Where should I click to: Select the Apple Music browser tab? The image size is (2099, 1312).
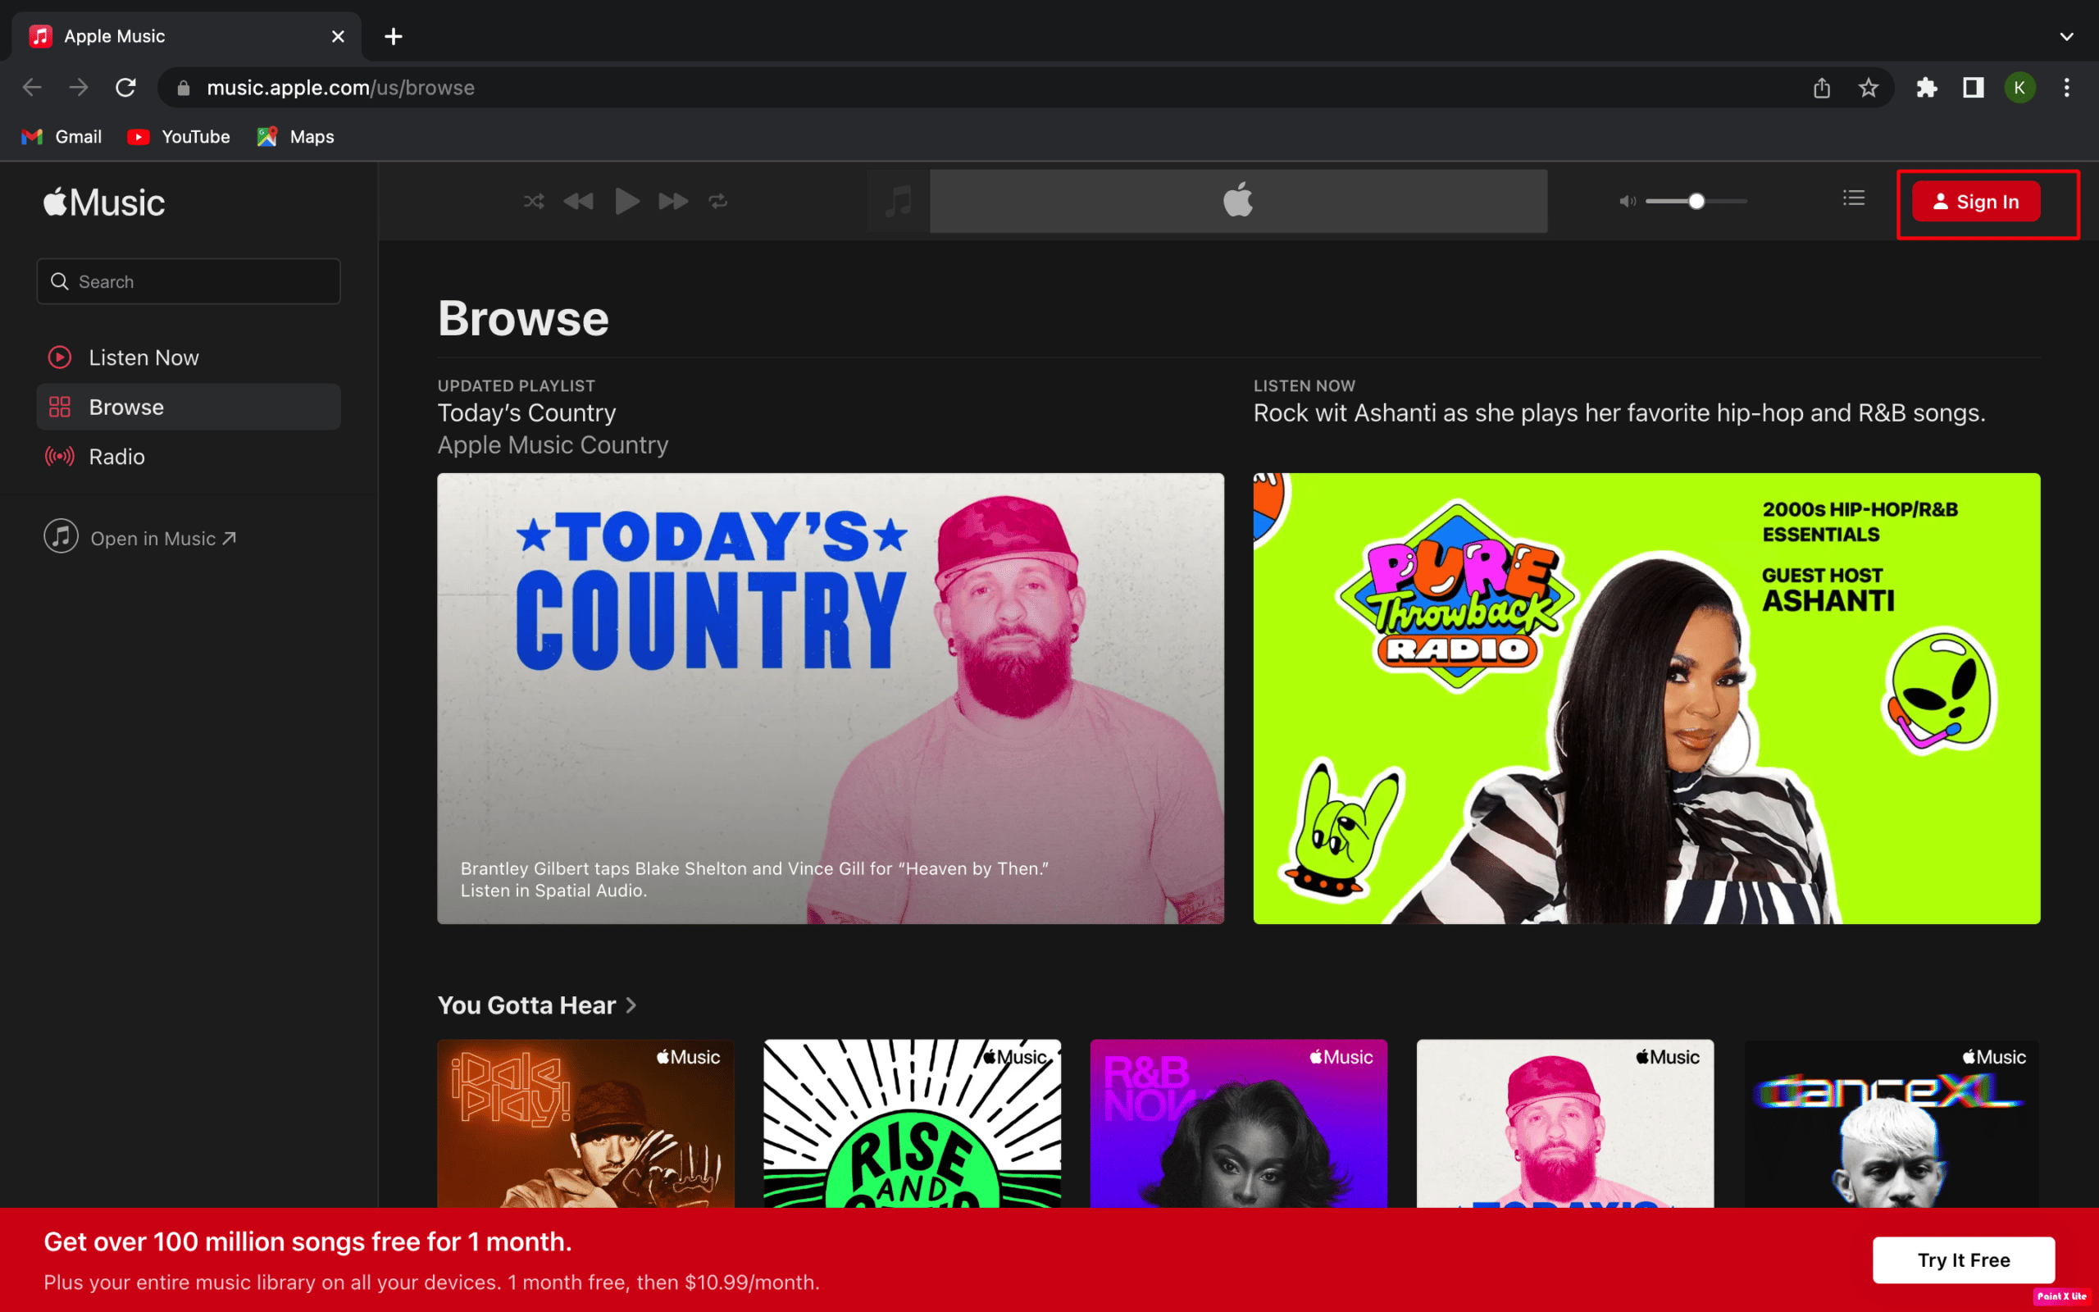[x=186, y=36]
